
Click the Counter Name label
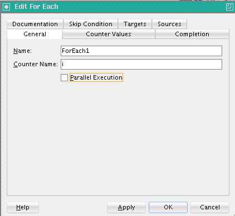click(x=36, y=64)
